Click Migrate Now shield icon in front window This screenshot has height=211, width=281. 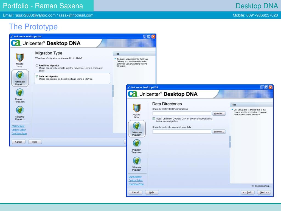click(x=137, y=108)
